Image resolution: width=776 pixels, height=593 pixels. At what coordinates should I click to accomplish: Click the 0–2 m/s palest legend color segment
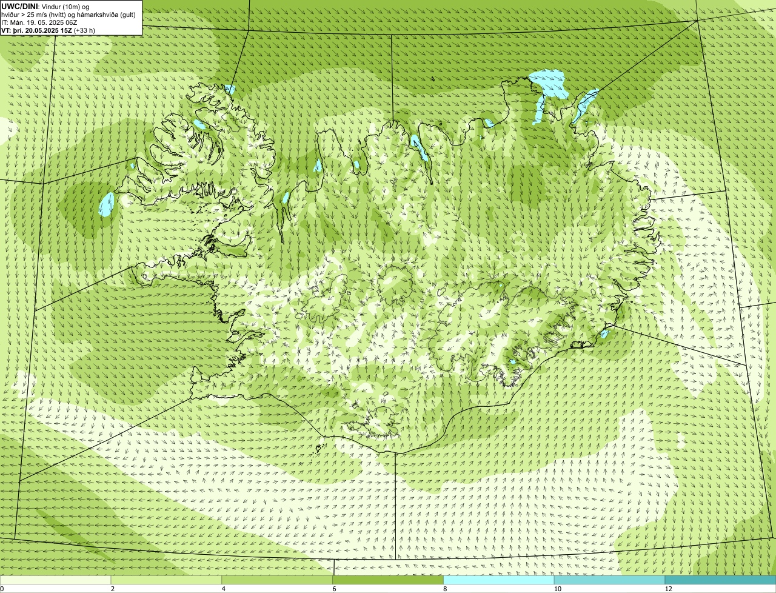click(x=55, y=580)
